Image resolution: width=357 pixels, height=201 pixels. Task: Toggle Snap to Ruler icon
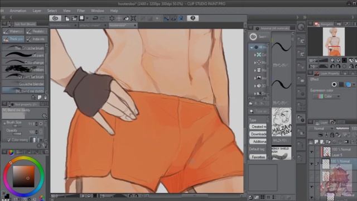[166, 18]
